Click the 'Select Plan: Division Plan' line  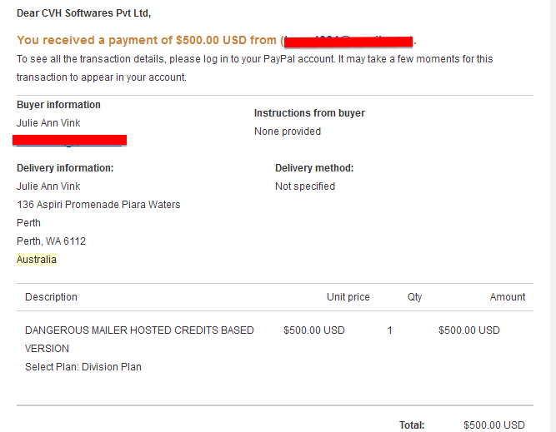coord(83,367)
